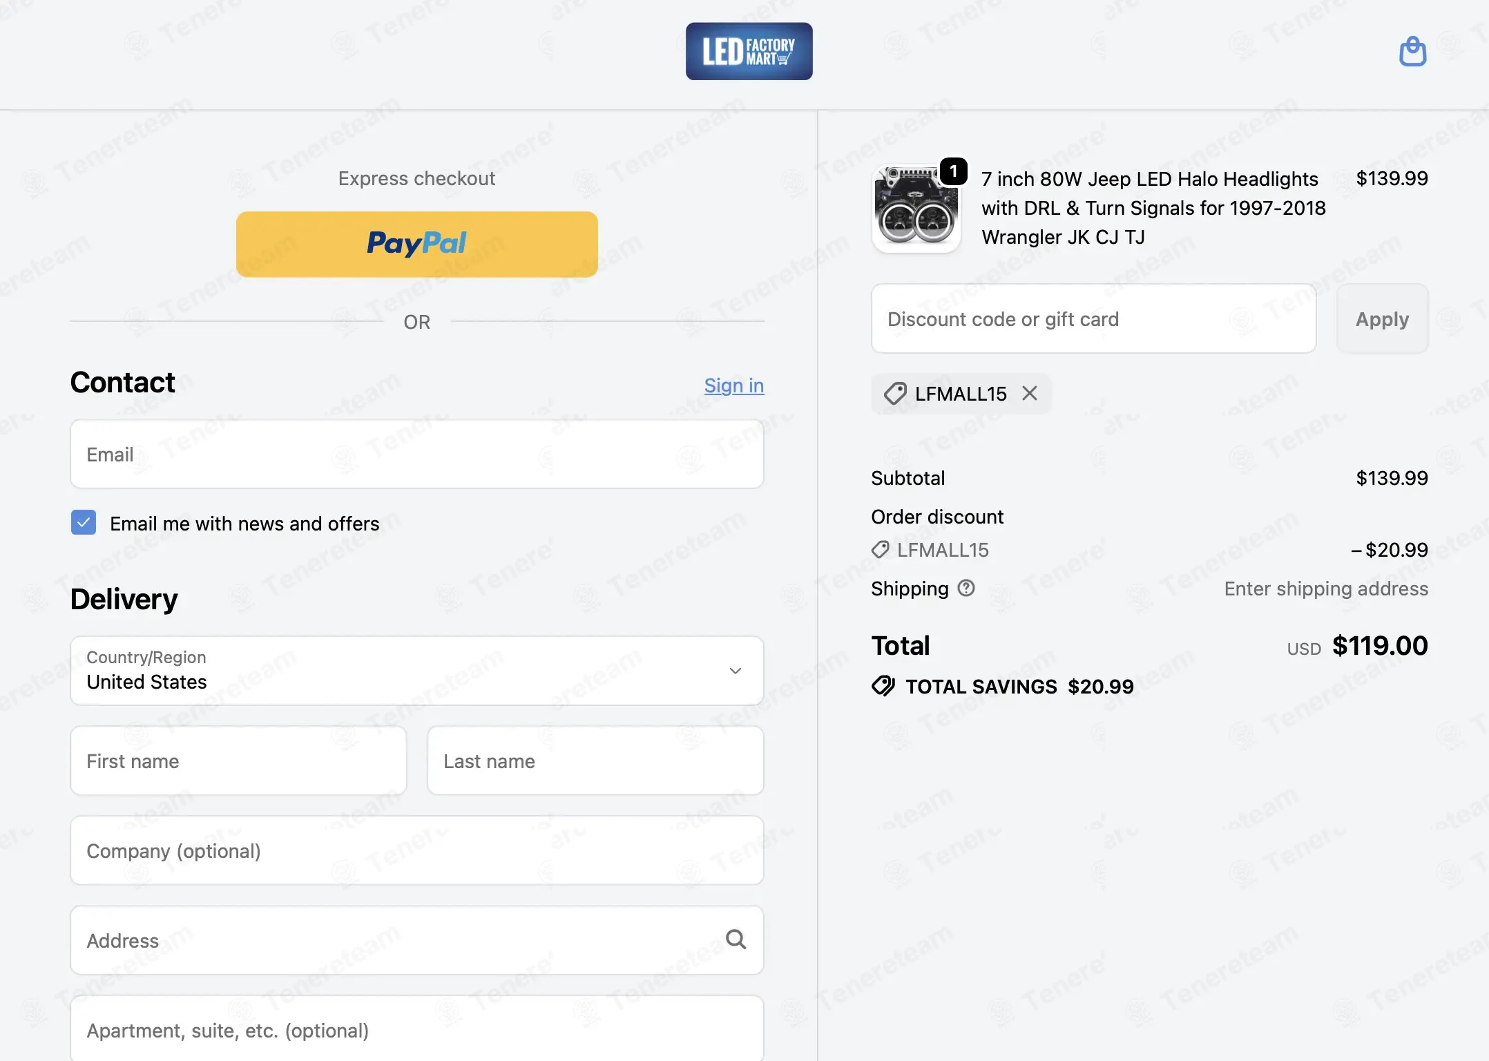Expand the Country/Region dropdown

click(x=417, y=671)
